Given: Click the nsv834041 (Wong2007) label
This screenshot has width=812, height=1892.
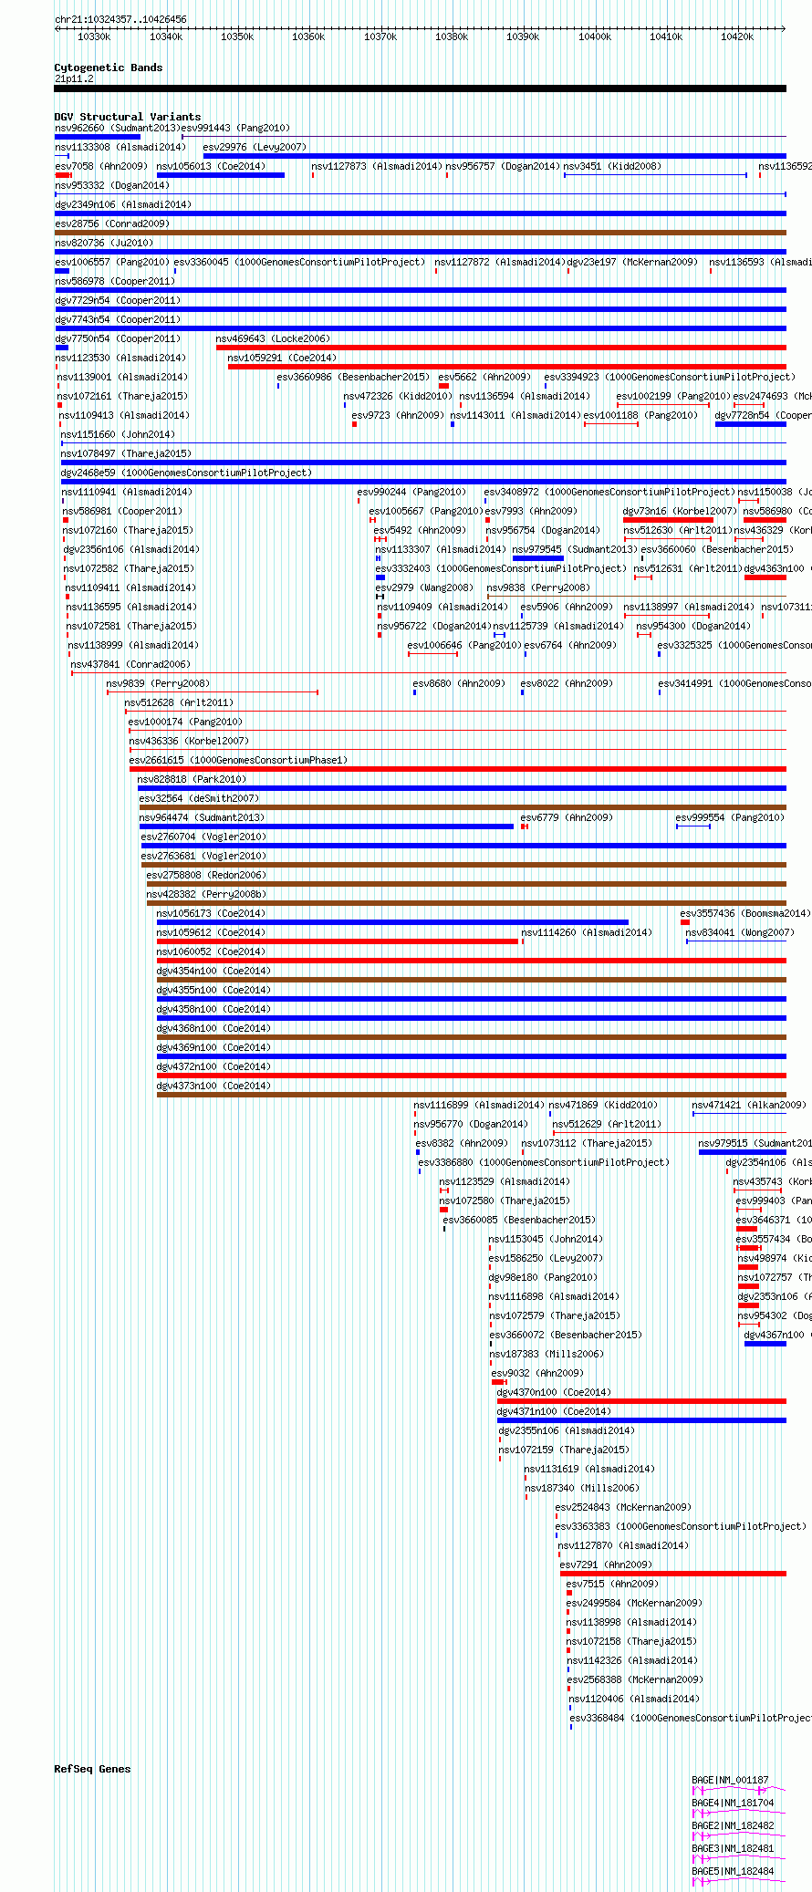Looking at the screenshot, I should [x=740, y=933].
